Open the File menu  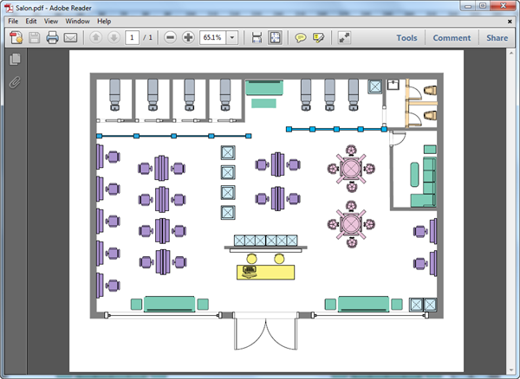(13, 21)
